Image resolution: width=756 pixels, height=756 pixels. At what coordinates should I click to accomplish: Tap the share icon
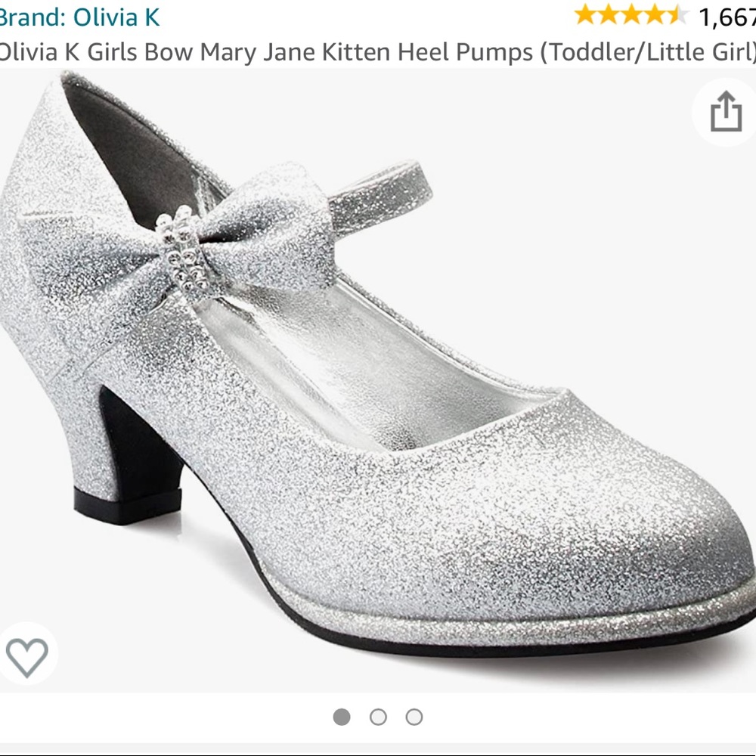point(726,111)
